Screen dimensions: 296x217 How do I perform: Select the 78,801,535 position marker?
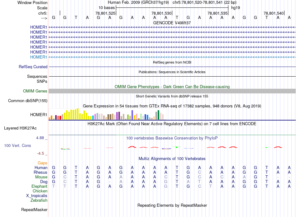coord(217,13)
